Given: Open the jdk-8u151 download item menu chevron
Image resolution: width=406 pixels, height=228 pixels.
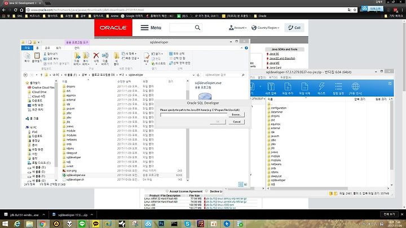Looking at the screenshot, I should click(x=44, y=215).
